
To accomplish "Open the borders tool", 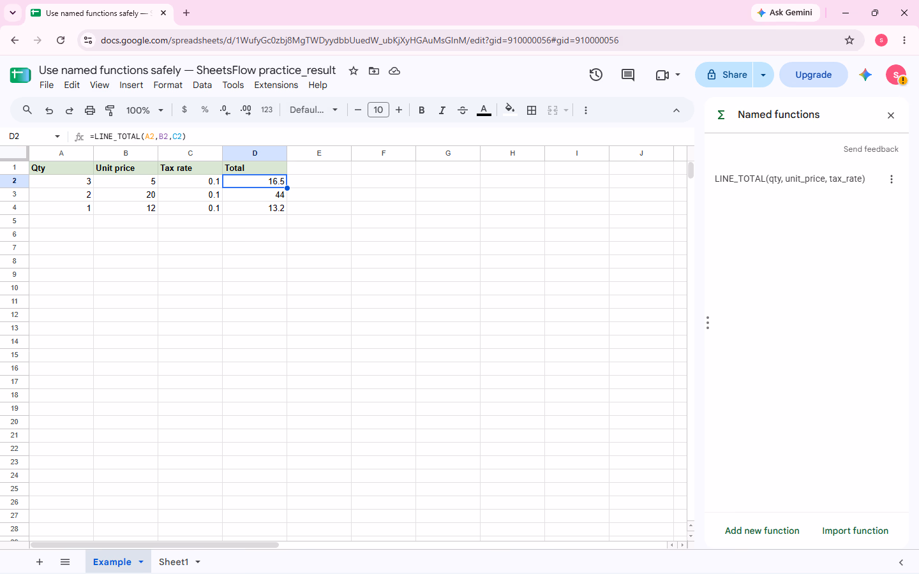I will (532, 110).
